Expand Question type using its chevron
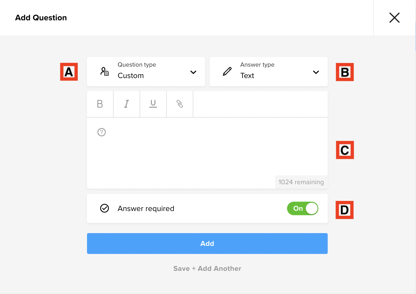This screenshot has width=416, height=294. point(193,72)
